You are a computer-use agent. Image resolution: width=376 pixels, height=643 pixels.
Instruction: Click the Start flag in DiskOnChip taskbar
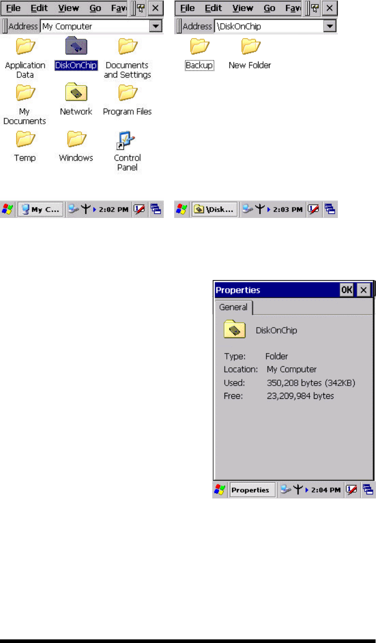point(182,209)
